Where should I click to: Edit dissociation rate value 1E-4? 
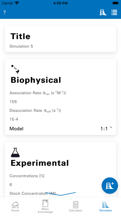[14, 119]
